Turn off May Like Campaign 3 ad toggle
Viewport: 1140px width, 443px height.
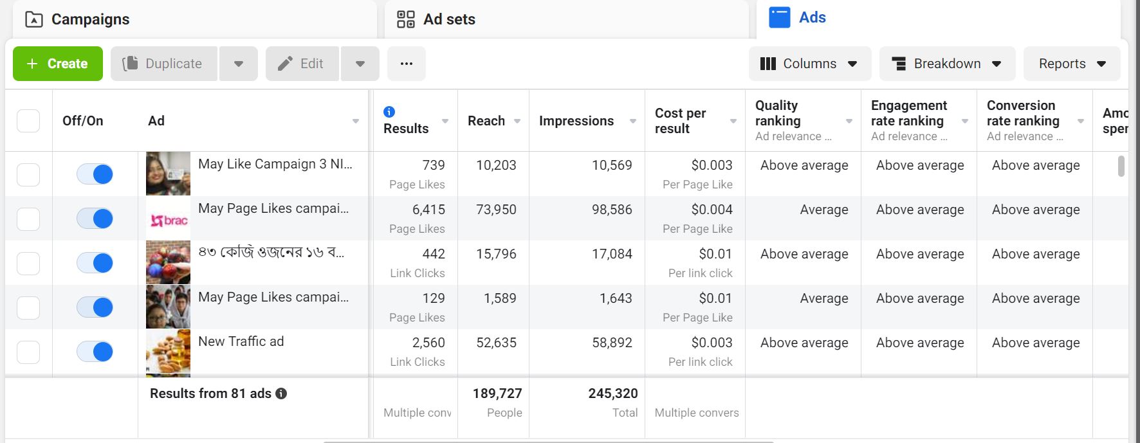click(x=95, y=174)
